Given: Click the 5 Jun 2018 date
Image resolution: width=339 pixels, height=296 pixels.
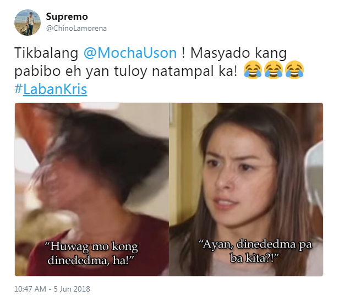Looking at the screenshot, I should click(x=72, y=289).
